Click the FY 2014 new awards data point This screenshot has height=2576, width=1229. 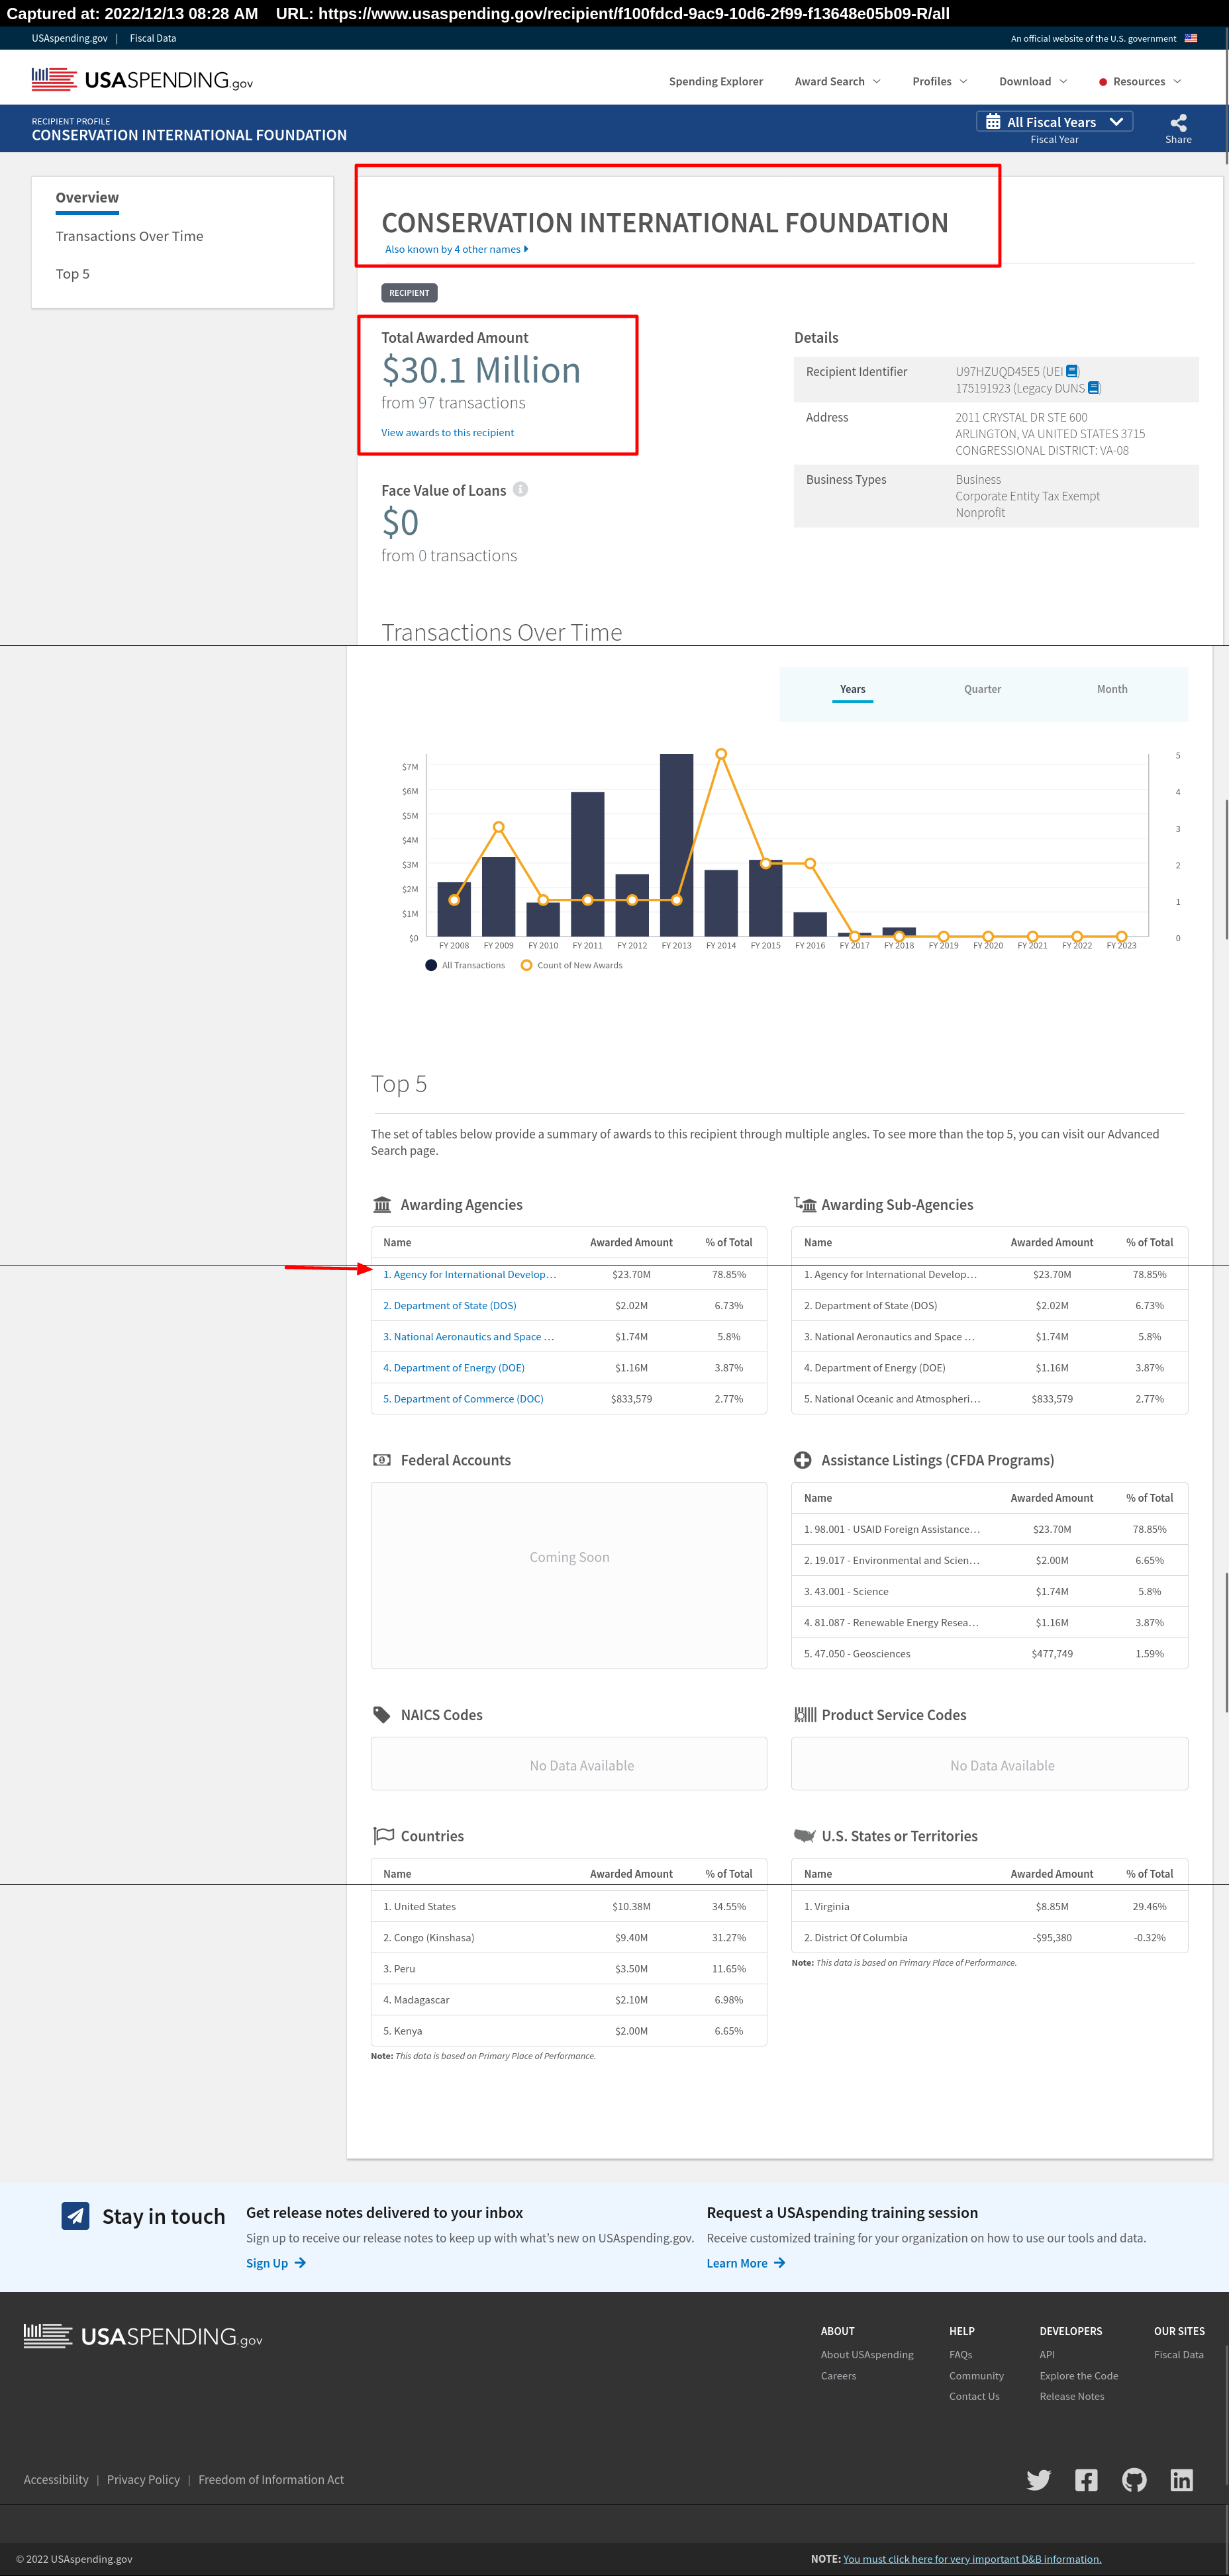[720, 754]
